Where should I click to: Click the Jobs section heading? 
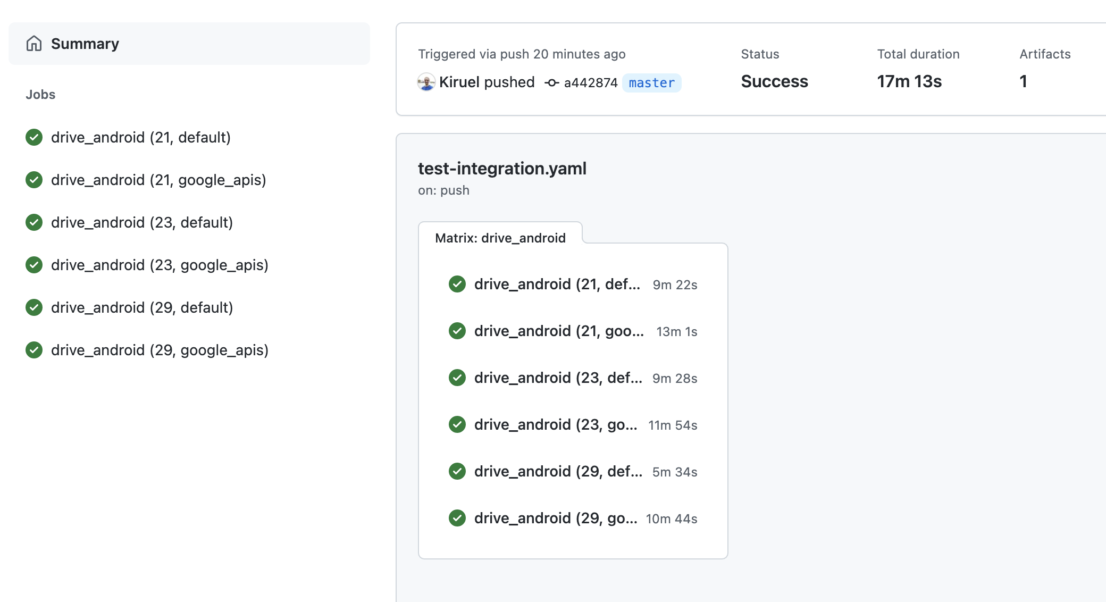tap(40, 95)
